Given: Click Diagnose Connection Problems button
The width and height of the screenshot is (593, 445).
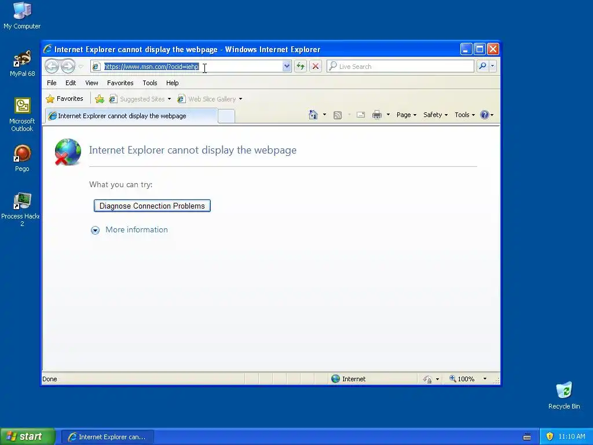Looking at the screenshot, I should (x=152, y=206).
